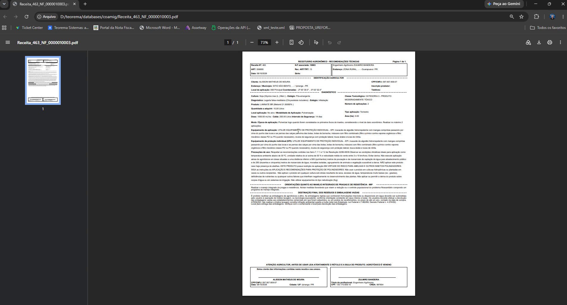The height and width of the screenshot is (305, 567).
Task: Open the Ticket Center bookmark
Action: coord(29,28)
